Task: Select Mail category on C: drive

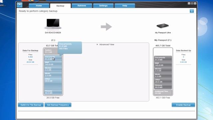Action: (53, 63)
